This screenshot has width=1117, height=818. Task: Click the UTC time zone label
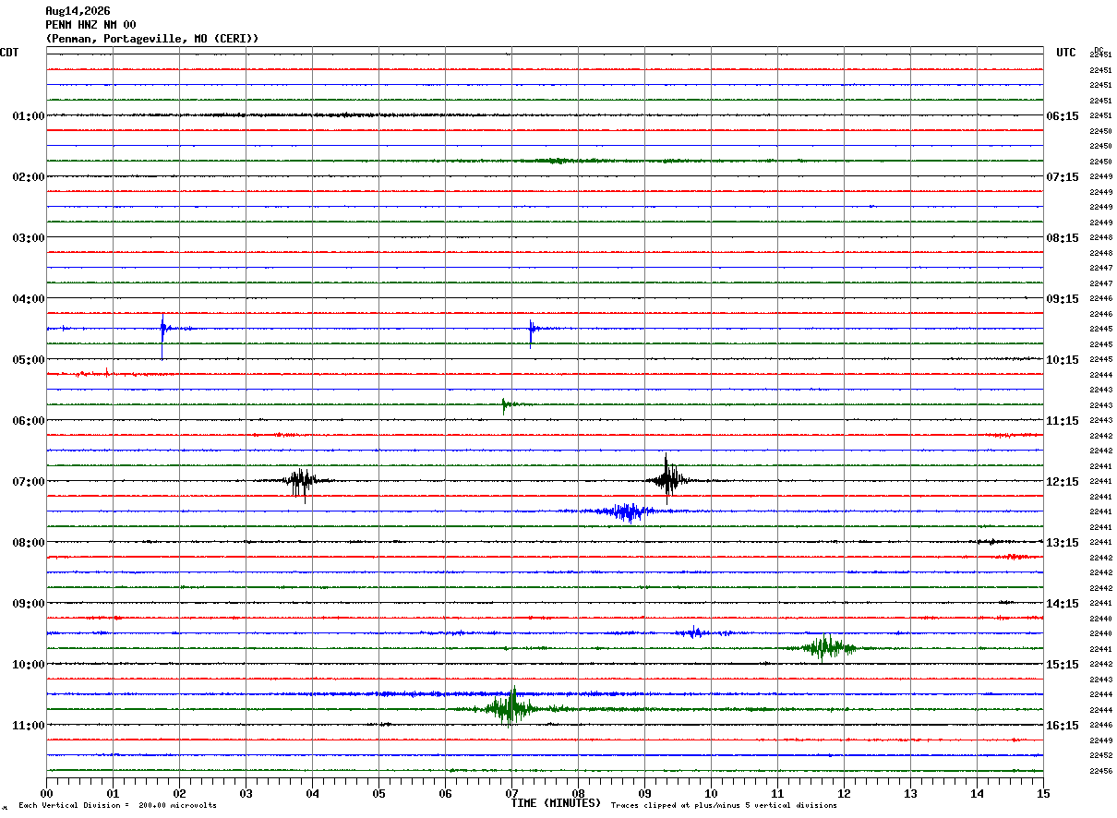pyautogui.click(x=1066, y=53)
